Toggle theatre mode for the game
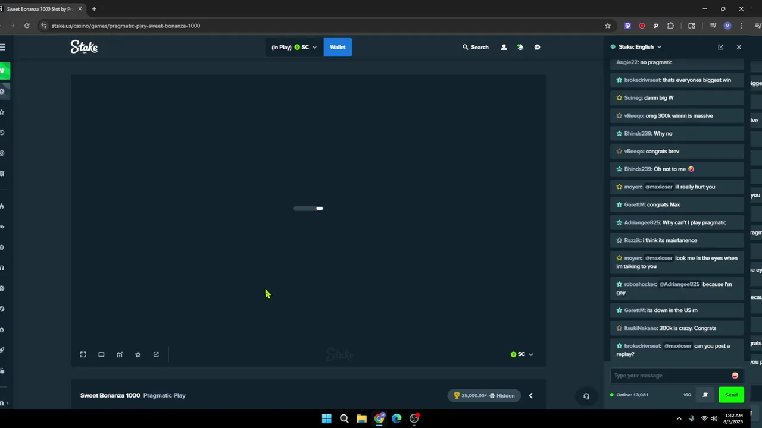This screenshot has width=762, height=428. pyautogui.click(x=101, y=354)
